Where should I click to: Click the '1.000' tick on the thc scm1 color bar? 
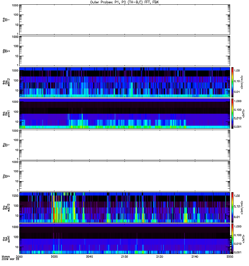[238, 226]
